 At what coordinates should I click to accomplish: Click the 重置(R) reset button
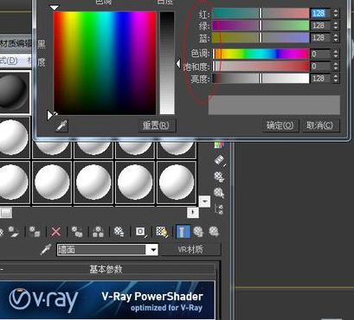[x=157, y=125]
